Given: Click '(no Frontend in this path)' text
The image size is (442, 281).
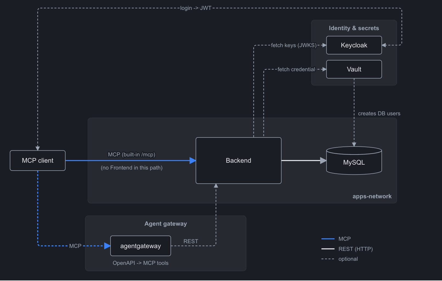Looking at the screenshot, I should tap(132, 168).
